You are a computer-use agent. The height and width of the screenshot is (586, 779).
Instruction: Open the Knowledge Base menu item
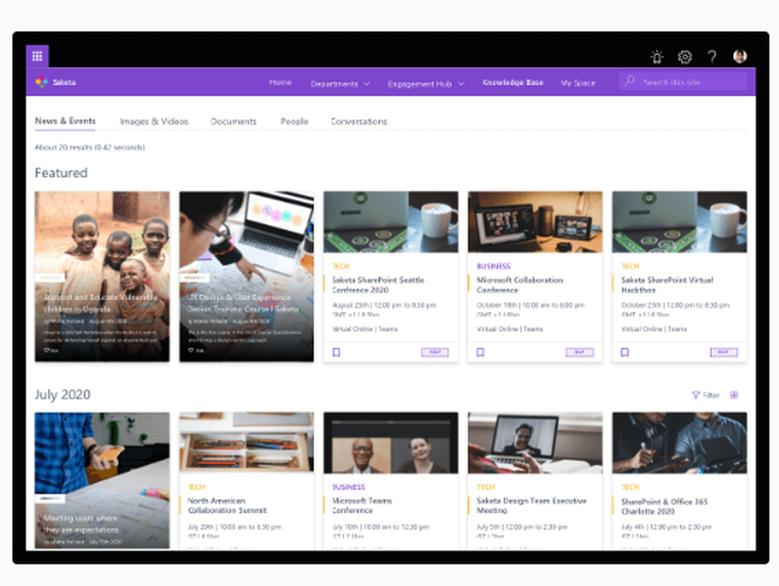513,82
